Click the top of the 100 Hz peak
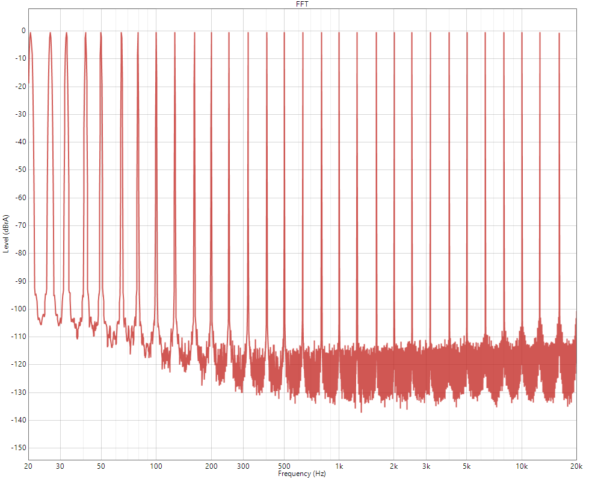Screen dimensions: 592x479 pyautogui.click(x=156, y=33)
